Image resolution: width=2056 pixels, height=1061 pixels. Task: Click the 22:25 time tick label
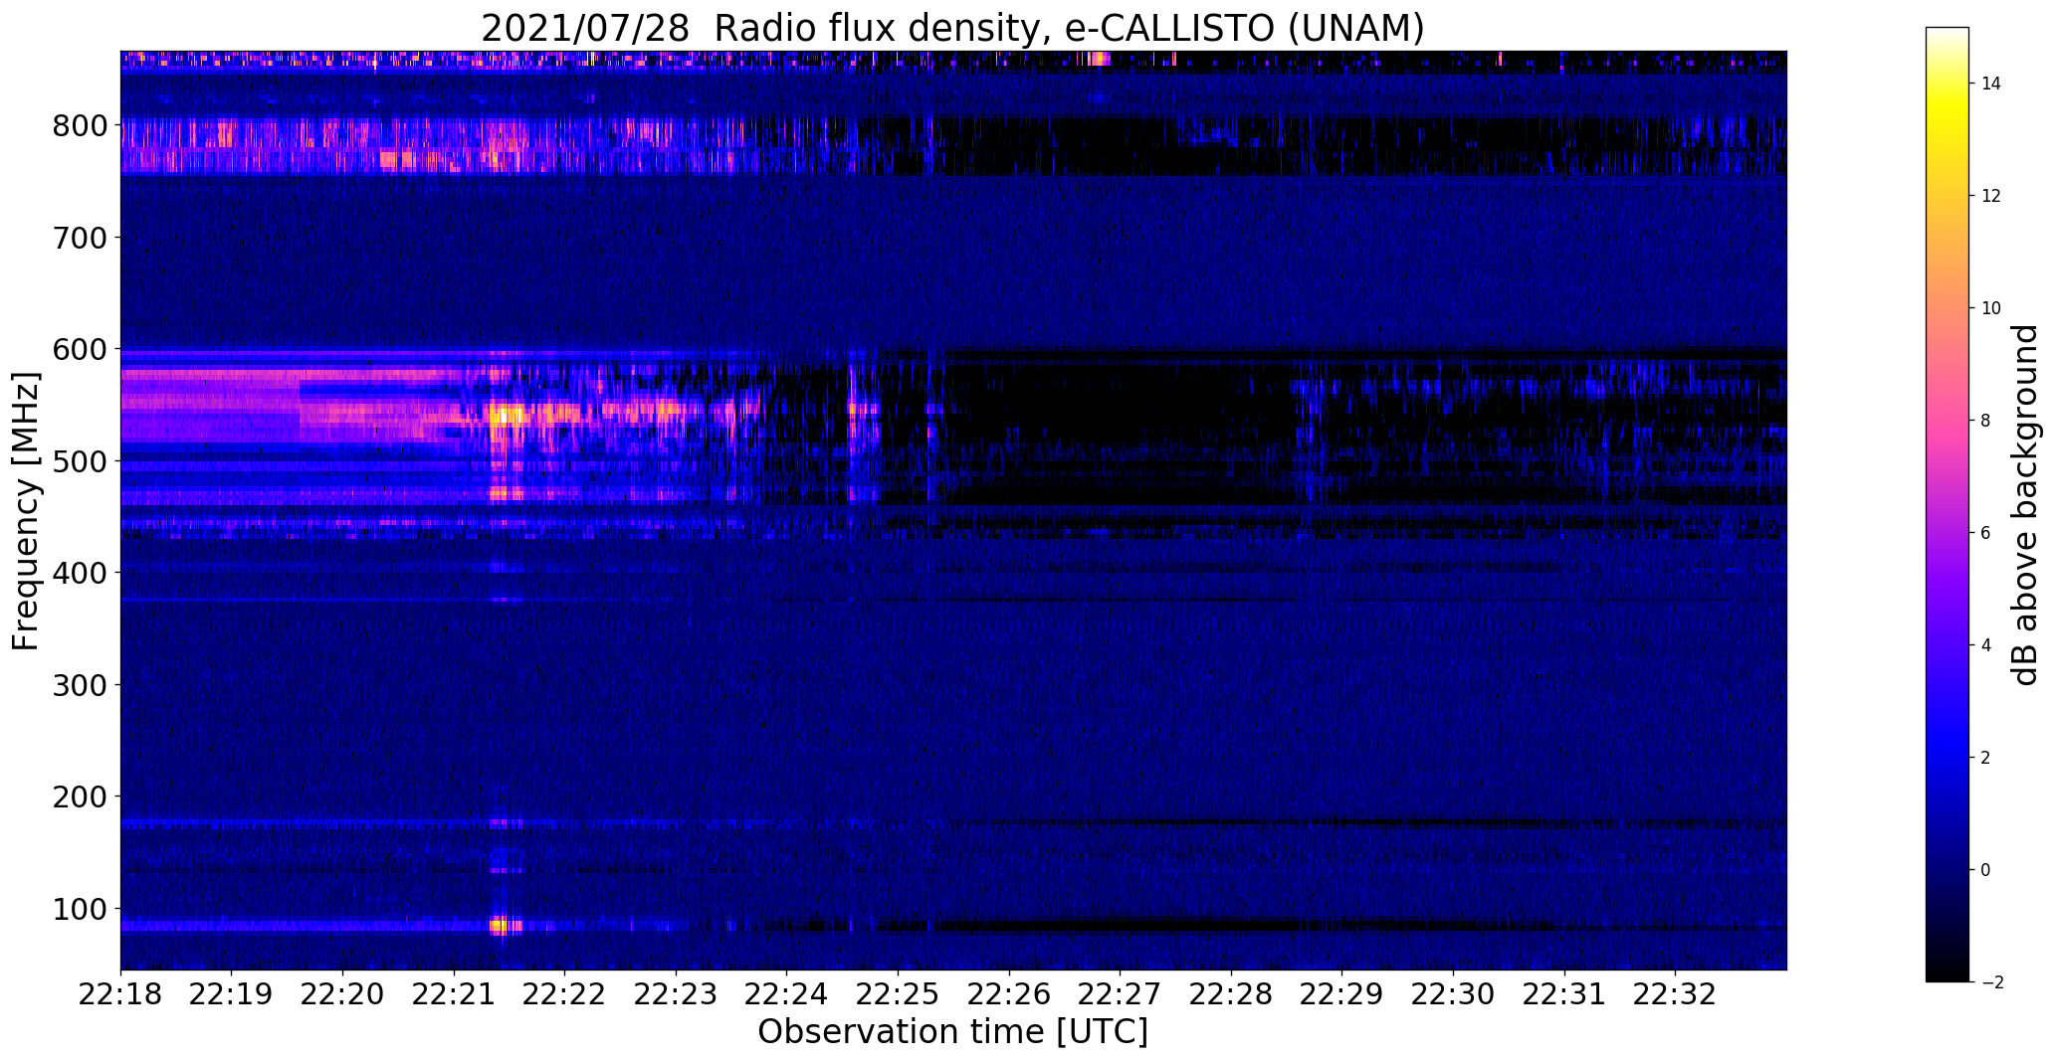coord(898,994)
